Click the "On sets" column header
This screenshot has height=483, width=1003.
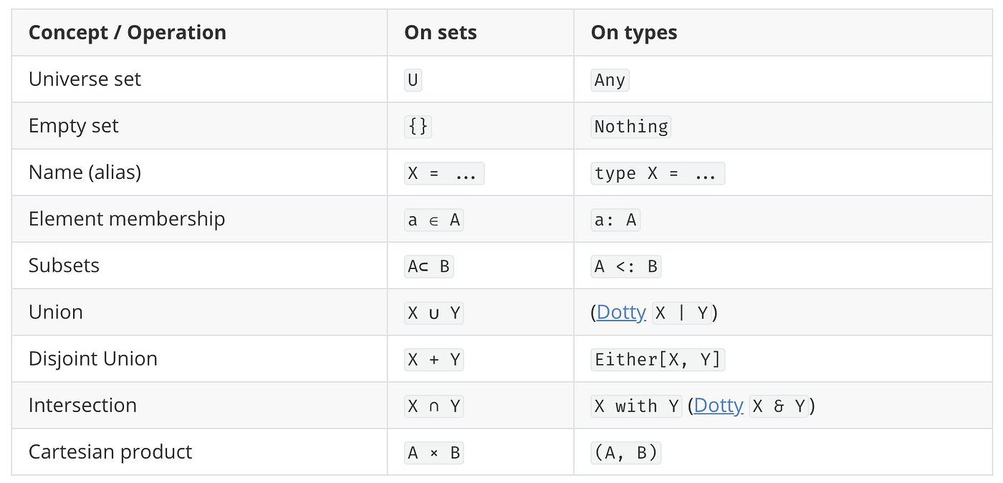(x=441, y=33)
